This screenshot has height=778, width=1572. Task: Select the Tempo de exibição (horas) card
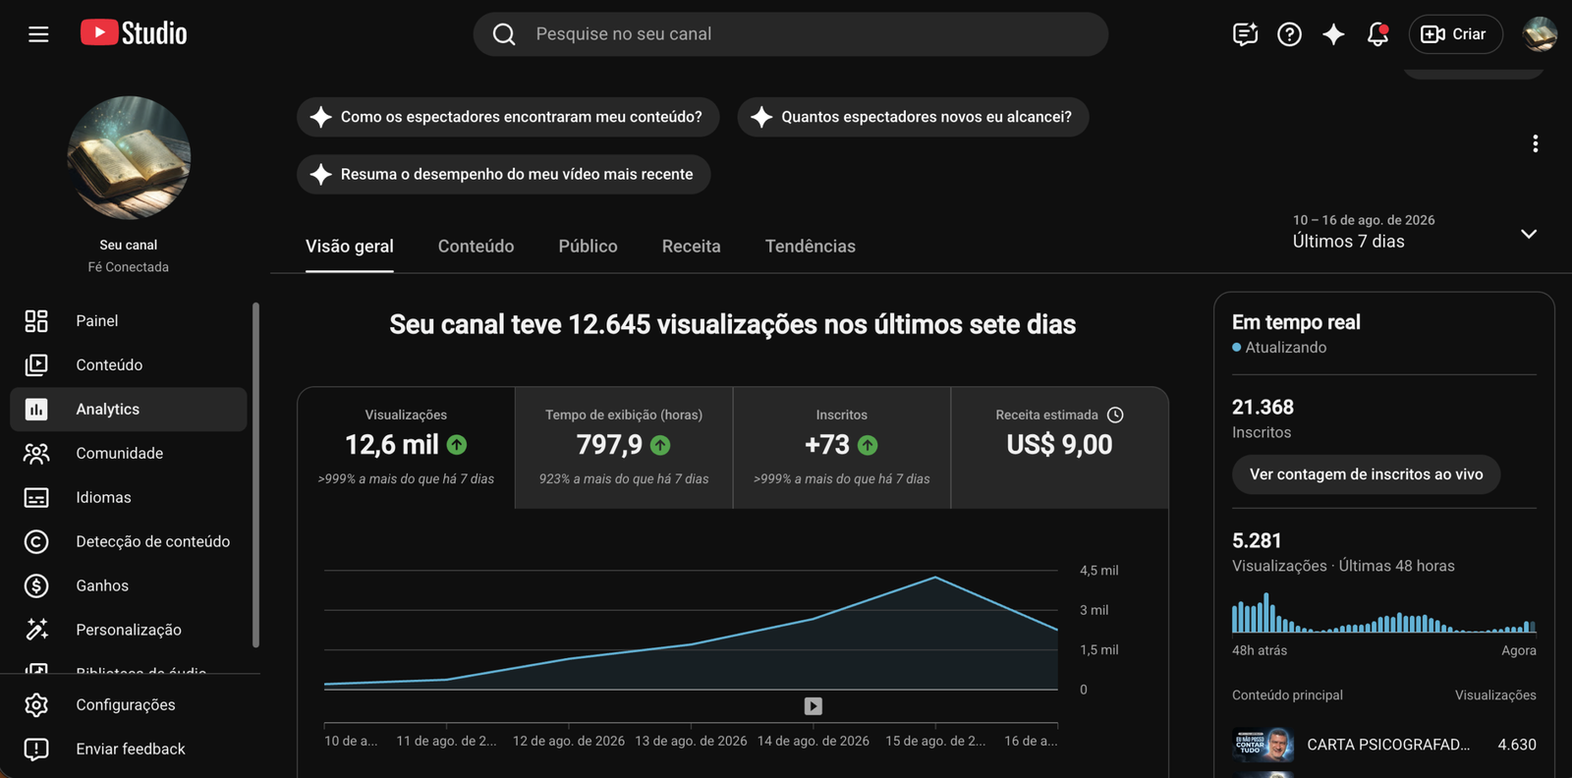(624, 447)
